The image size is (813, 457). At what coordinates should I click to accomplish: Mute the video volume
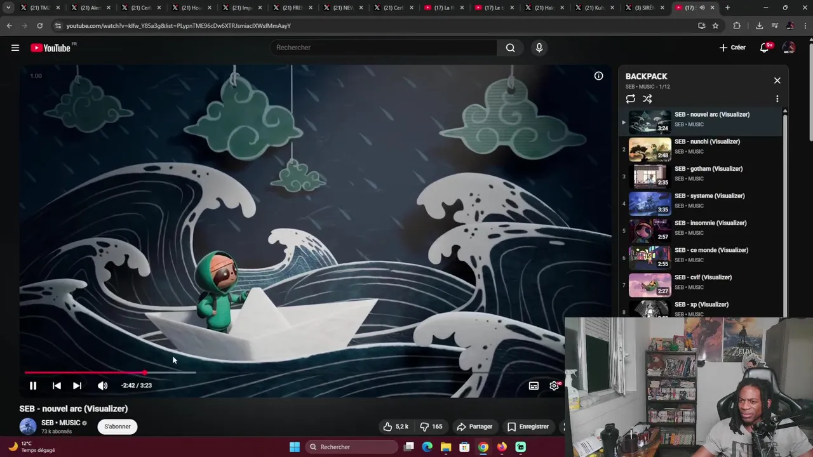pos(102,385)
